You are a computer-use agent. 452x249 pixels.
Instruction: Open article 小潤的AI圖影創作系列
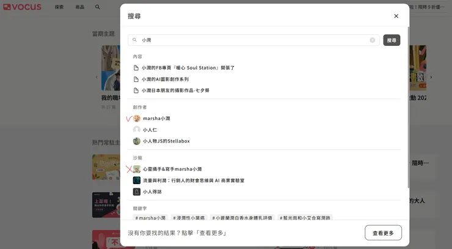[x=165, y=79]
